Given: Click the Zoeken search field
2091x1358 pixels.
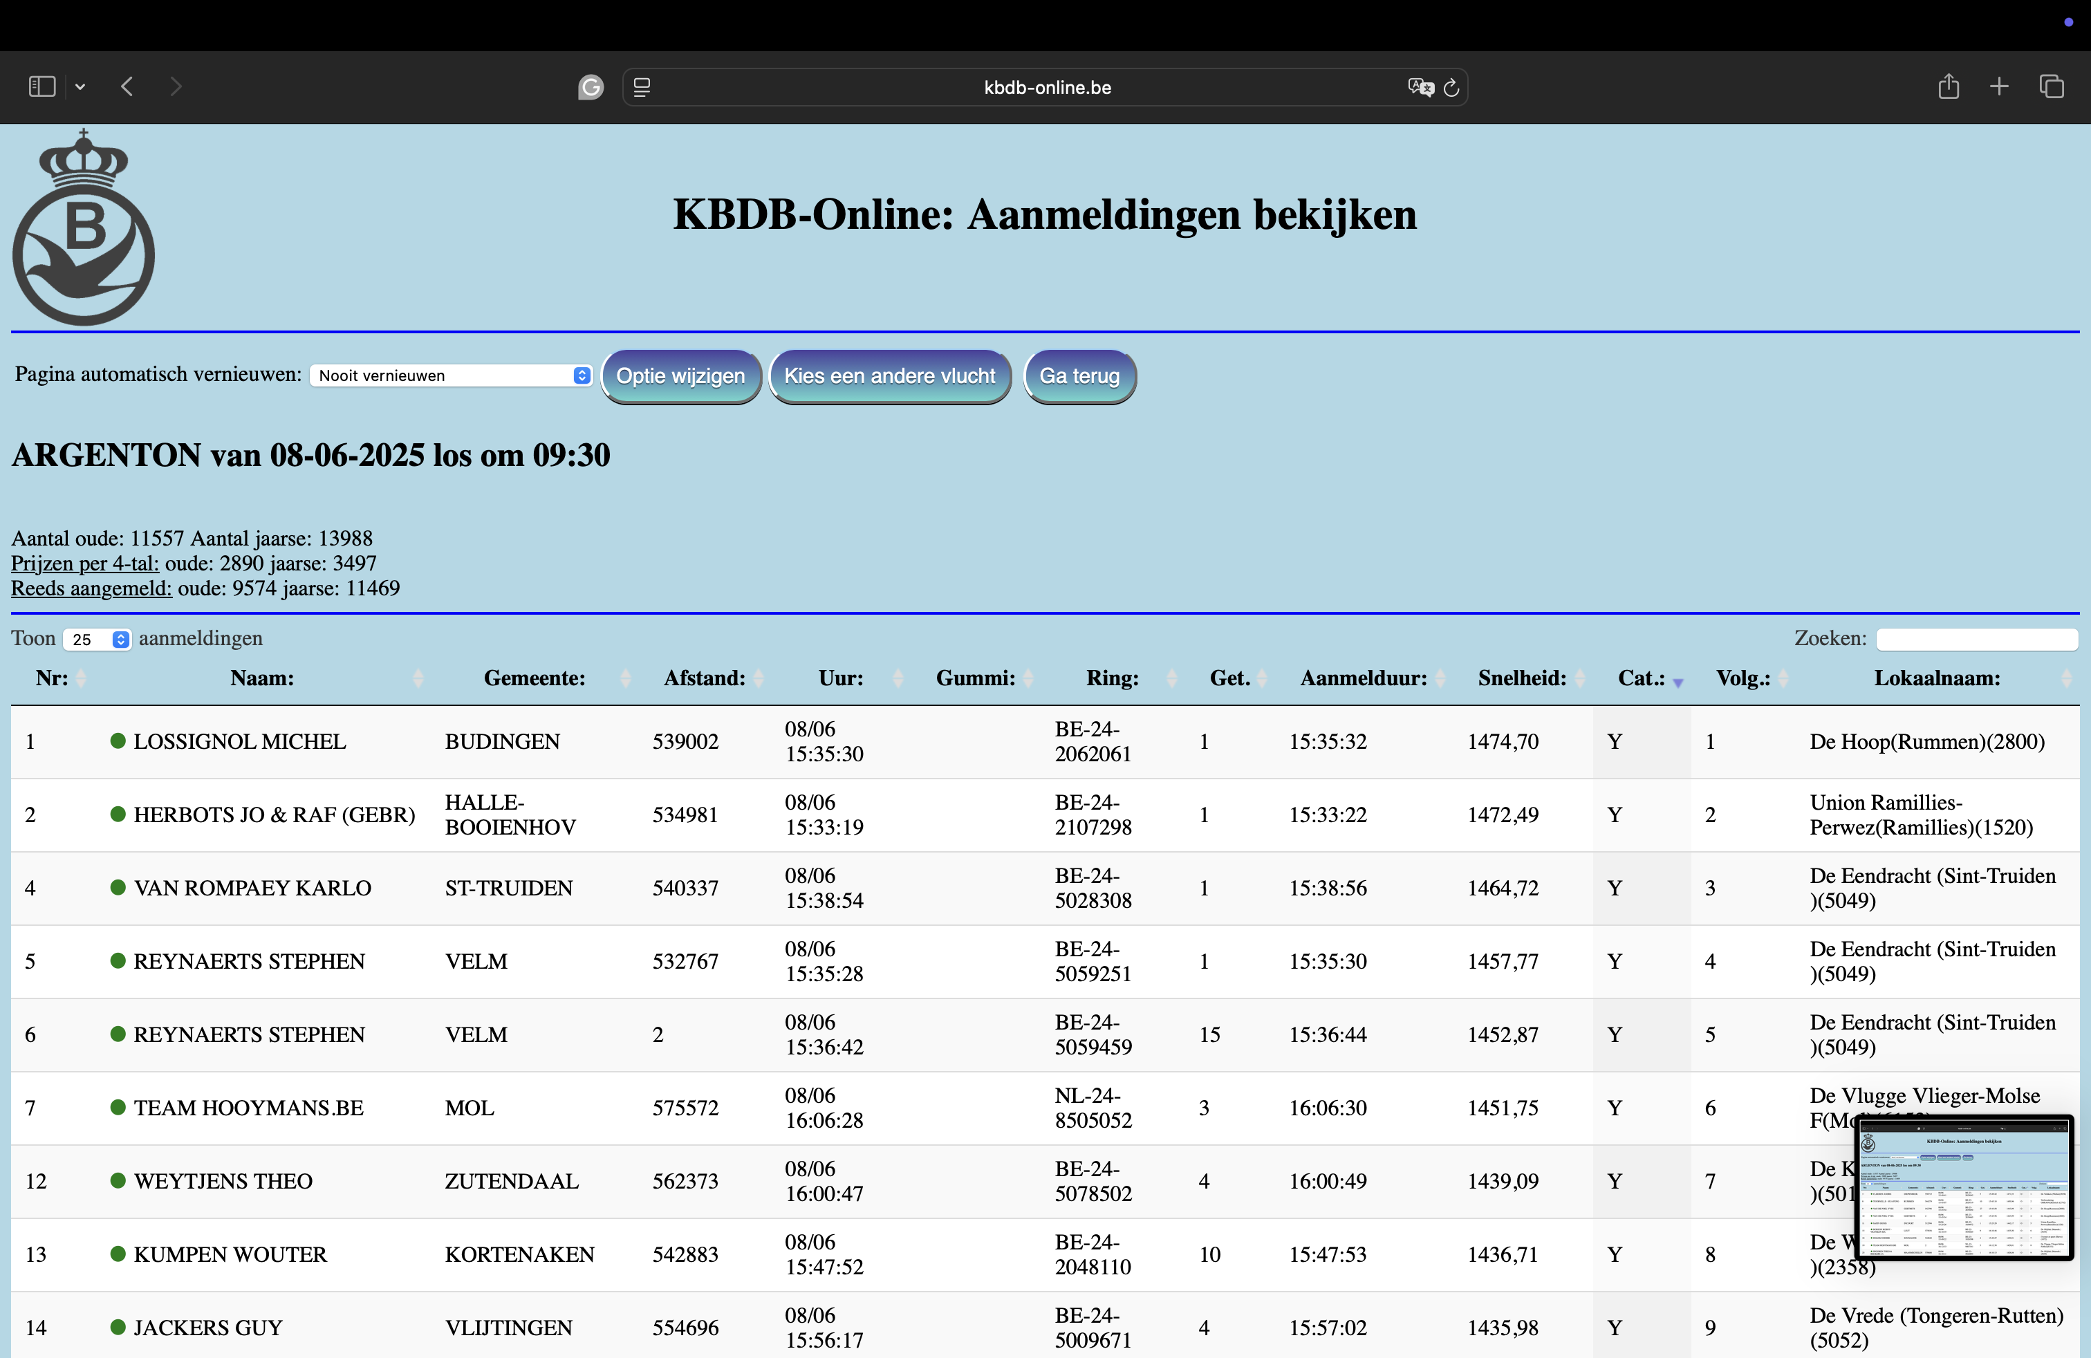Looking at the screenshot, I should tap(1976, 640).
